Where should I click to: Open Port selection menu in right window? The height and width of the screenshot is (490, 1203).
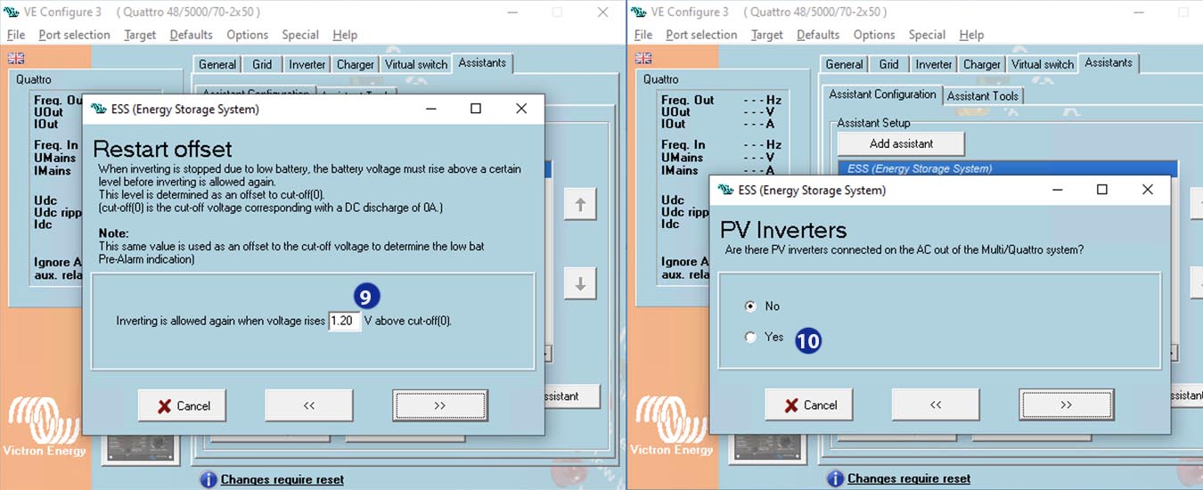coord(701,35)
